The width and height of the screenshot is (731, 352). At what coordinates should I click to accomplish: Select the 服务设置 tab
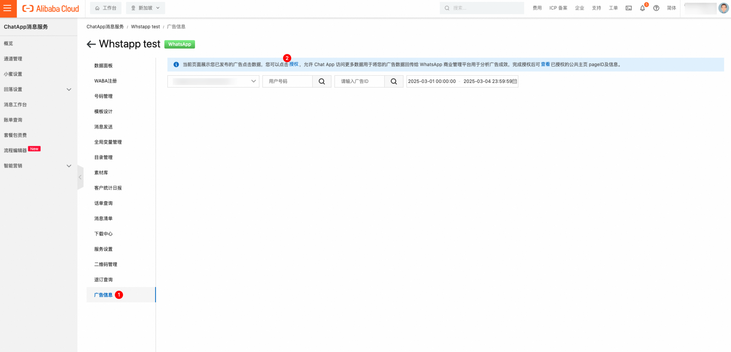tap(121, 249)
